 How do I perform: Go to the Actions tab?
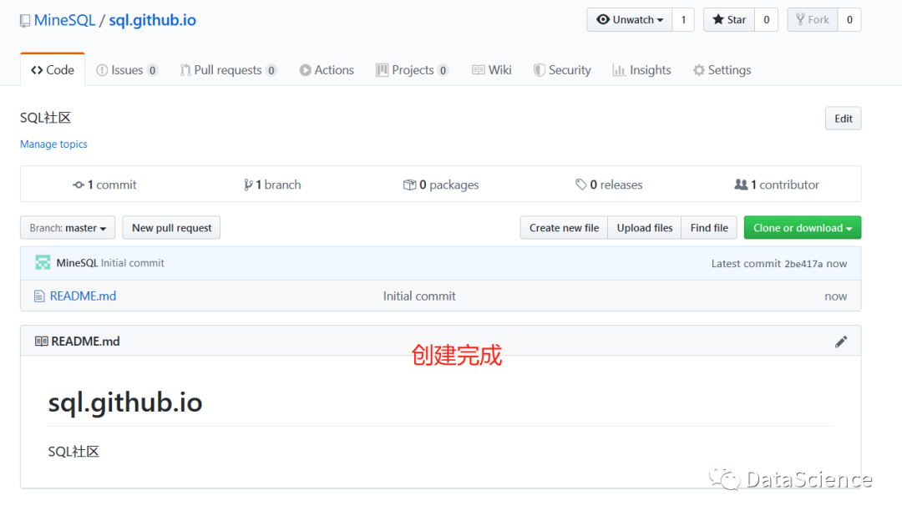(x=327, y=70)
